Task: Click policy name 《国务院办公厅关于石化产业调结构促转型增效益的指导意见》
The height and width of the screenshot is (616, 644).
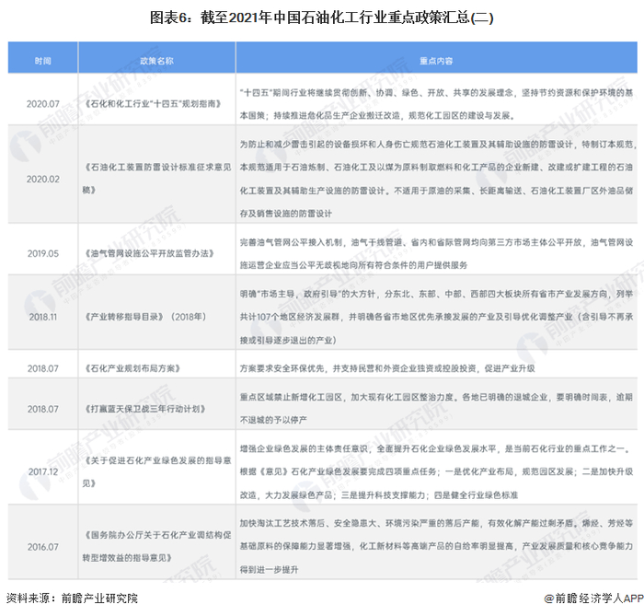Action: 157,546
